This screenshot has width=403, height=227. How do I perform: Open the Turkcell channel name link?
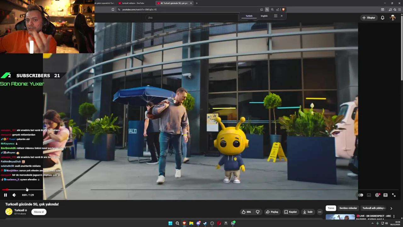coord(19,210)
